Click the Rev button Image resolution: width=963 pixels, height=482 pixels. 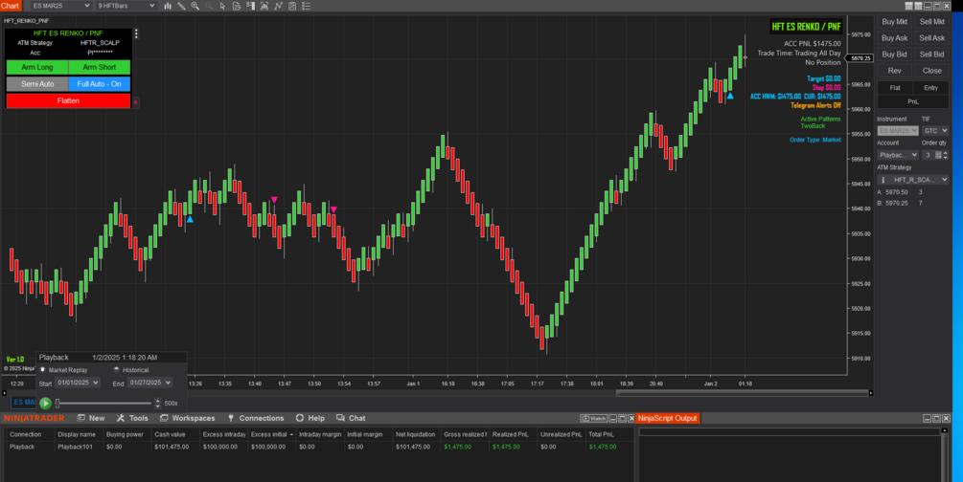tap(895, 71)
